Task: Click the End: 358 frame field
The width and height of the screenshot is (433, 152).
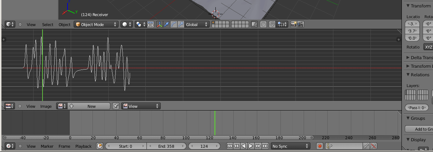Action: pos(166,146)
